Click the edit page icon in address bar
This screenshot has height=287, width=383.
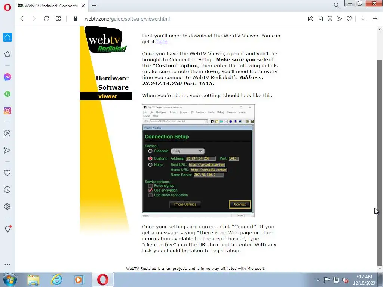click(310, 19)
